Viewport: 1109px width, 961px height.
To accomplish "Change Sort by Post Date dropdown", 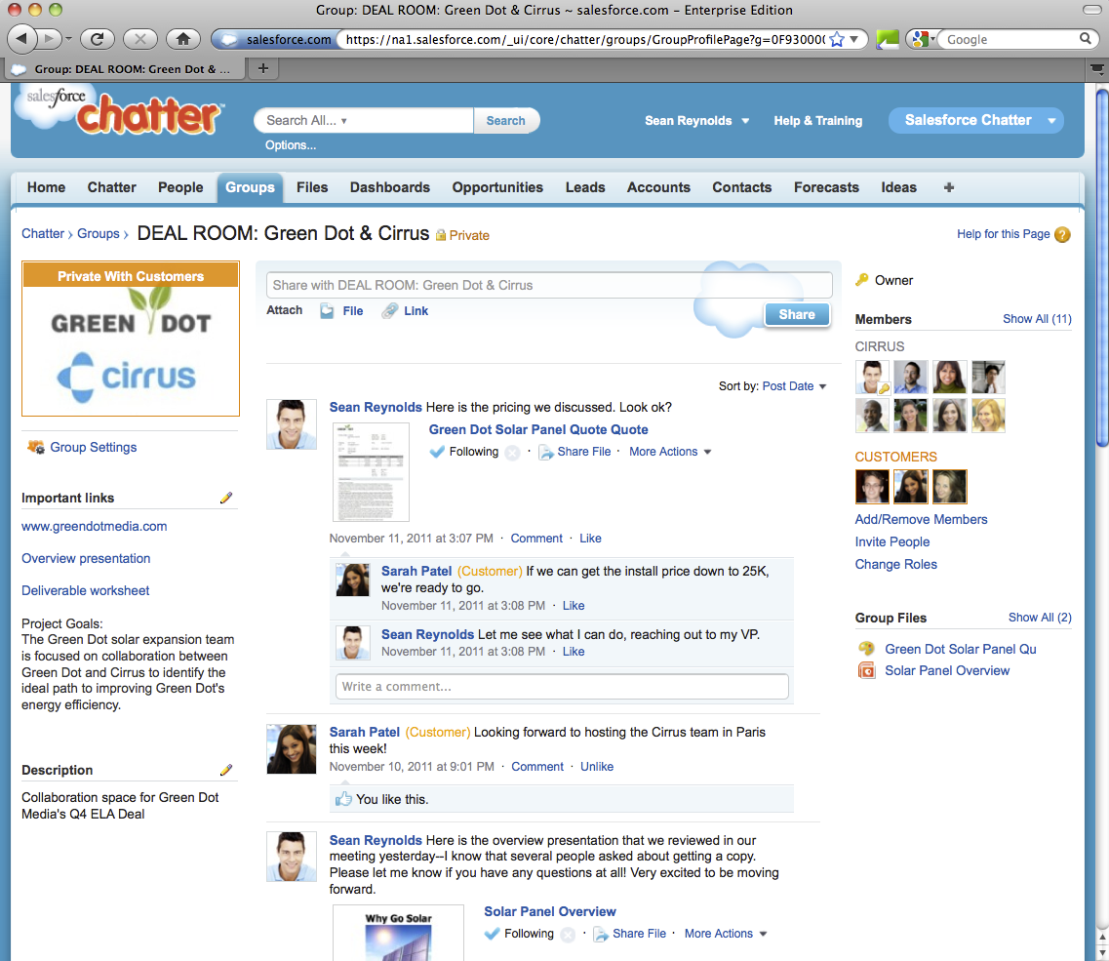I will click(x=794, y=386).
